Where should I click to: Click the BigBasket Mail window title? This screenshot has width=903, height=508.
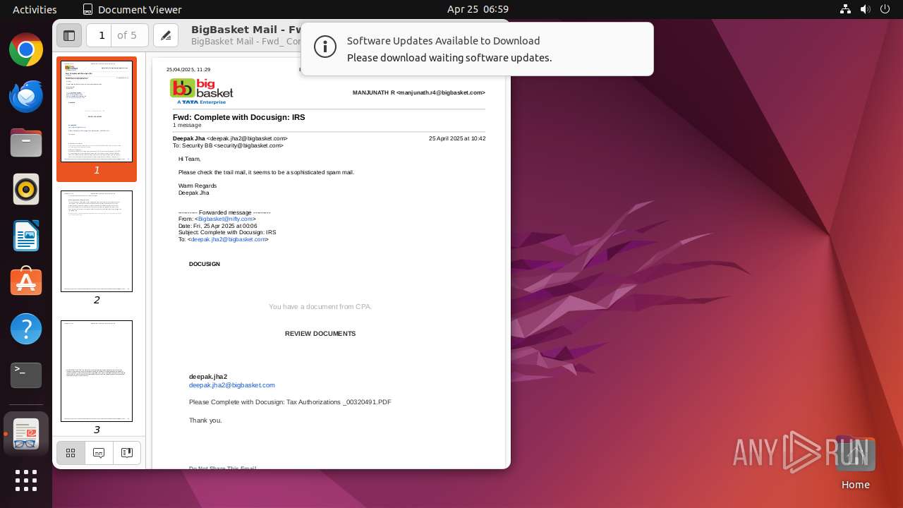point(246,30)
